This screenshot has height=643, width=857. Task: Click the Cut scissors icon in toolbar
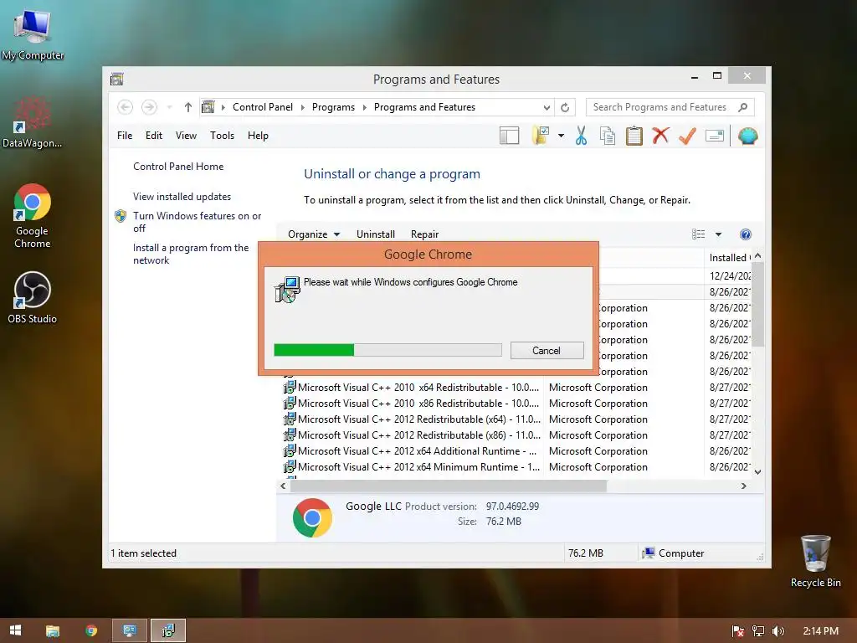pos(581,136)
